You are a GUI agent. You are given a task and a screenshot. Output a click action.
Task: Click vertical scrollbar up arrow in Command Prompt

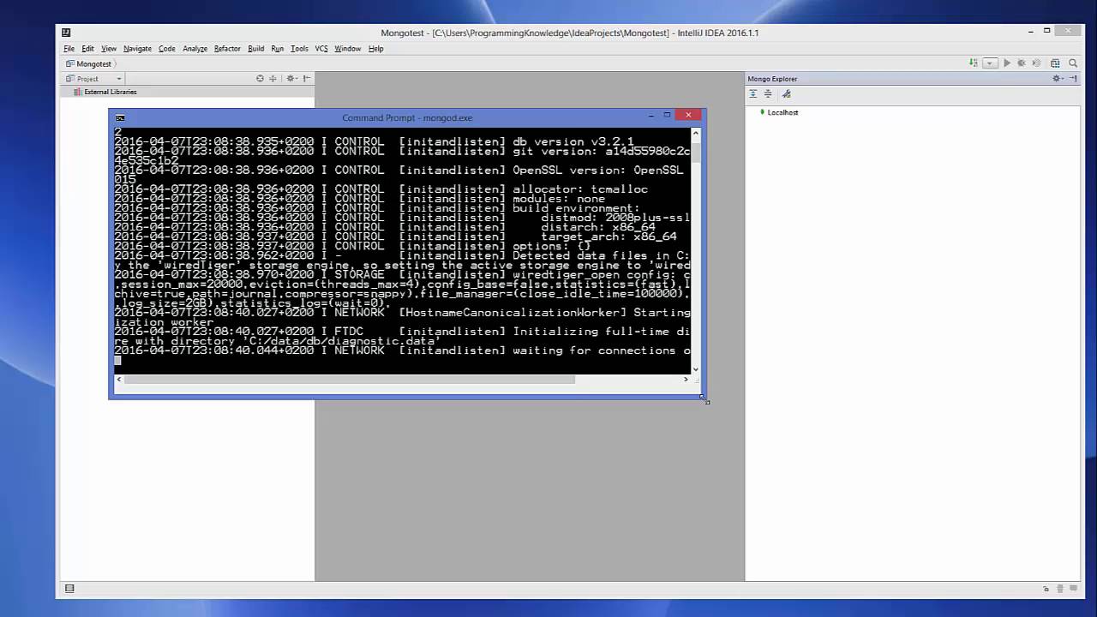coord(695,133)
